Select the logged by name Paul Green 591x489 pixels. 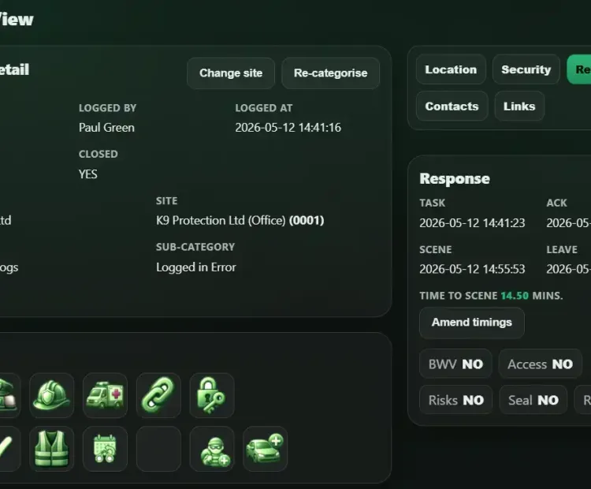click(106, 128)
